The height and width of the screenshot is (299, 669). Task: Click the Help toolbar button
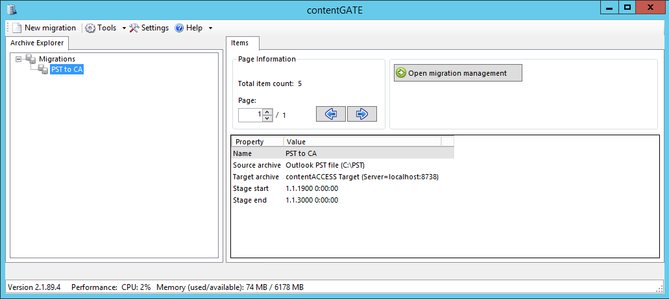click(189, 28)
